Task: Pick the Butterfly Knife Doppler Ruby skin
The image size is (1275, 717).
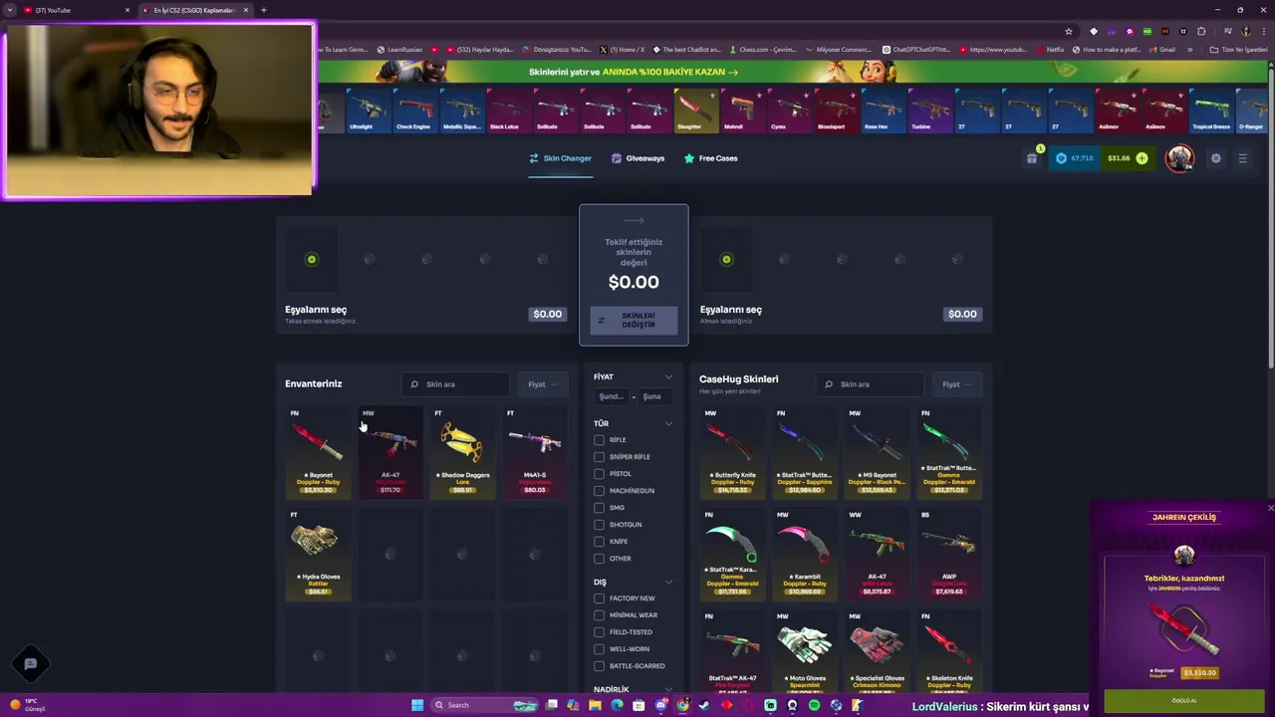Action: (732, 451)
